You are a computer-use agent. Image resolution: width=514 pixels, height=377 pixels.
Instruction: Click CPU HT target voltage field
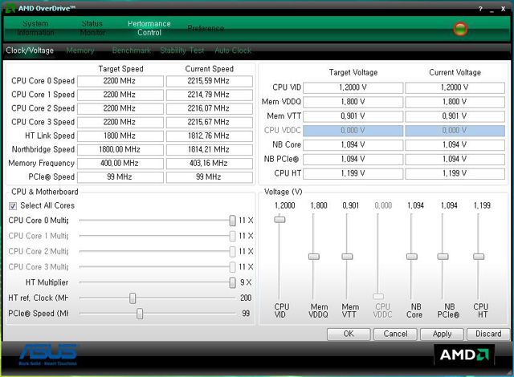[353, 174]
